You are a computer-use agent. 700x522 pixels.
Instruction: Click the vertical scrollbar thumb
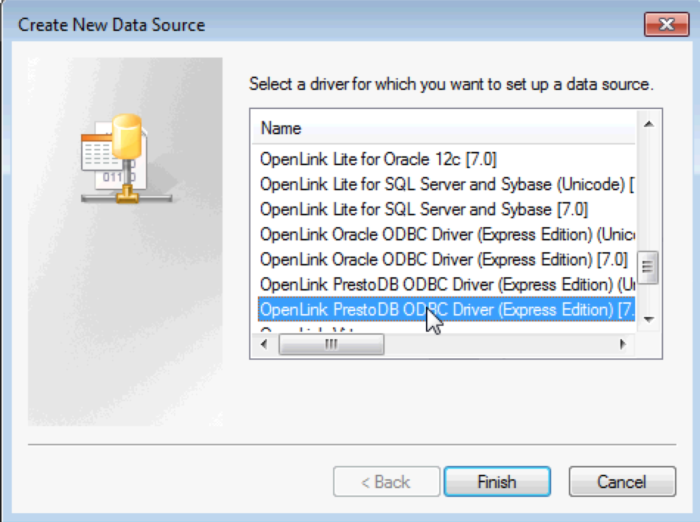point(648,266)
